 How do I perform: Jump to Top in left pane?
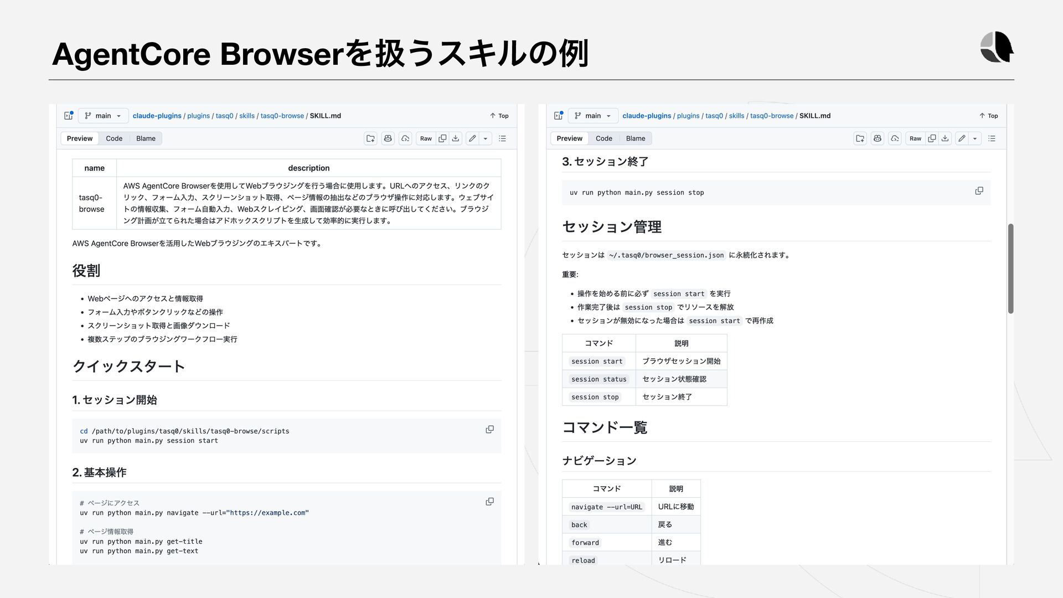tap(499, 116)
